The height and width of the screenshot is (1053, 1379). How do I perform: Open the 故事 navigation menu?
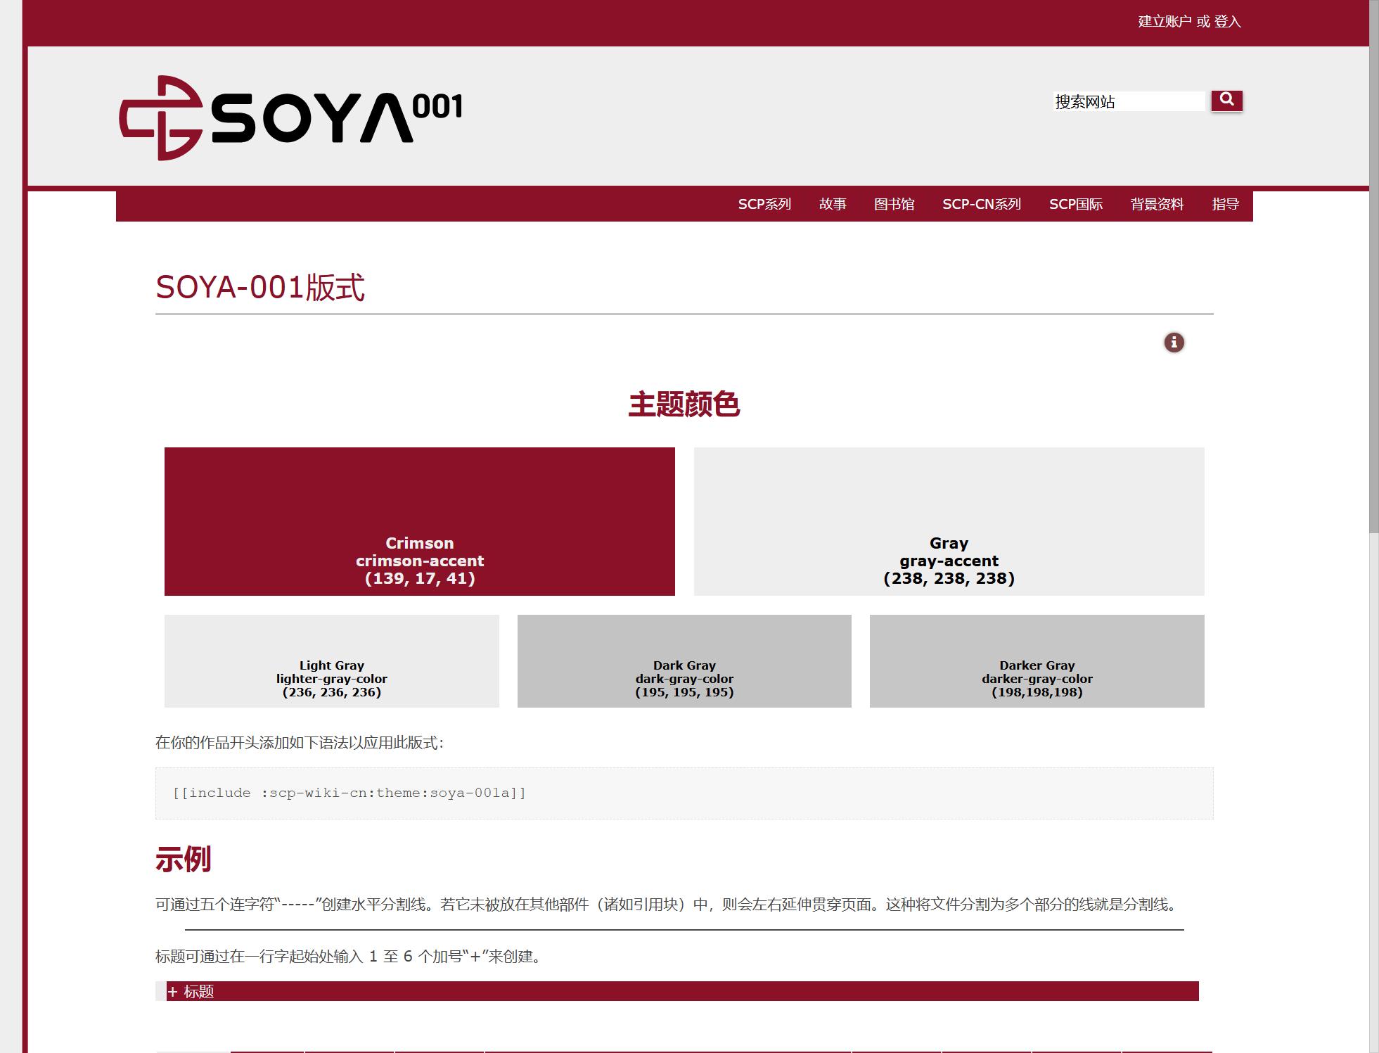[833, 204]
